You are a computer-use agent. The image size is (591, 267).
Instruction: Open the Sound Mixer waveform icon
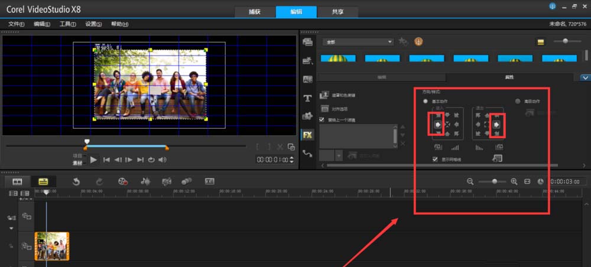[x=145, y=181]
